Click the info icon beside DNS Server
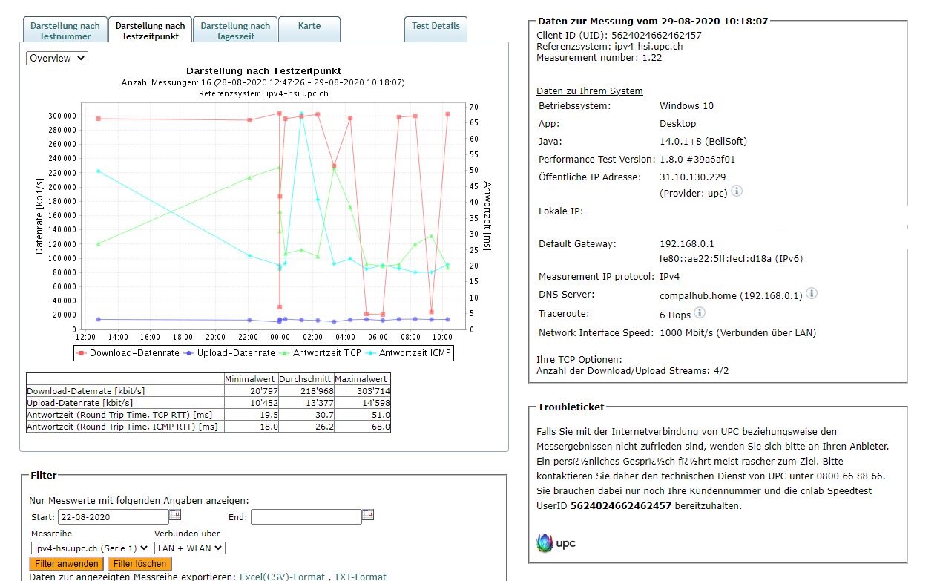 tap(812, 294)
